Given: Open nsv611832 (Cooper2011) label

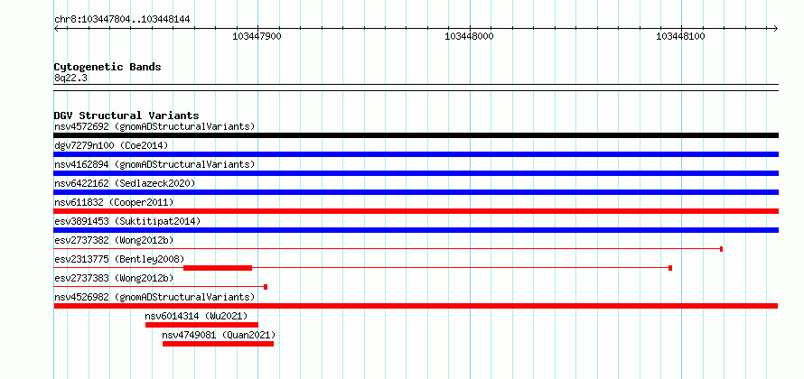Looking at the screenshot, I should (114, 202).
